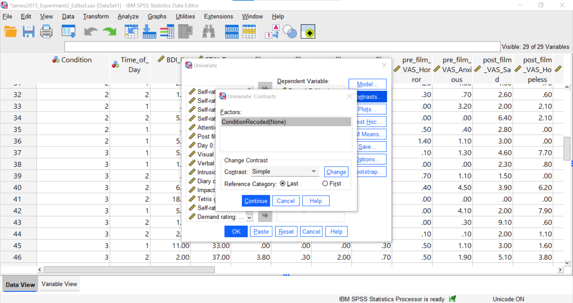Select Last reference category

tap(289, 184)
